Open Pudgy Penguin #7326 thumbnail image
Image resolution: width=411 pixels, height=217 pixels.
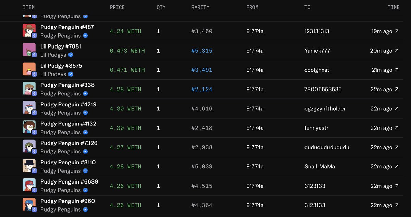[x=29, y=146]
